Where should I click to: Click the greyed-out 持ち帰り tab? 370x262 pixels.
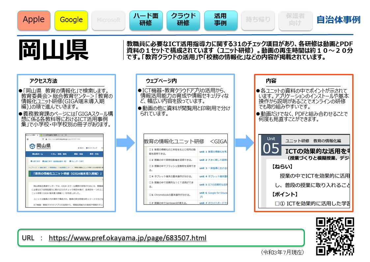[258, 20]
